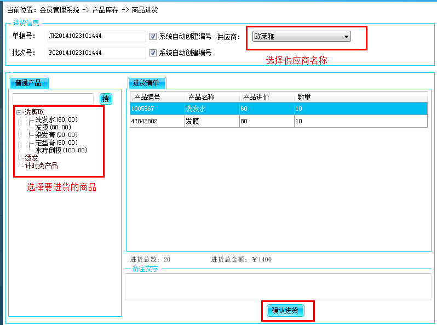Choose 发膜 (80.00) from product tree
The width and height of the screenshot is (437, 325).
click(x=54, y=127)
